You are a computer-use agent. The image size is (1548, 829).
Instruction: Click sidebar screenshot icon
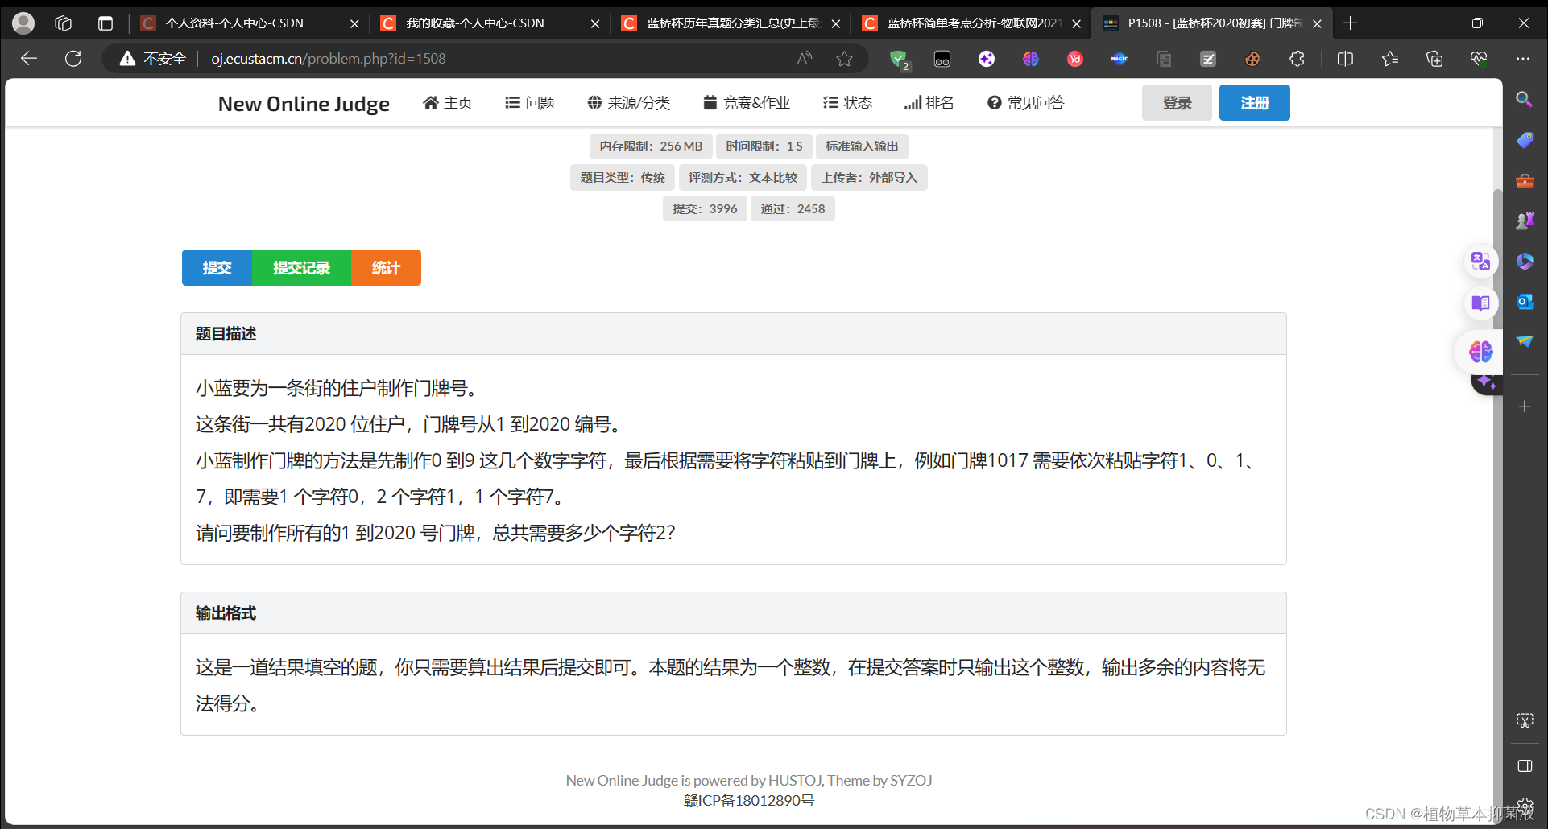point(1524,720)
